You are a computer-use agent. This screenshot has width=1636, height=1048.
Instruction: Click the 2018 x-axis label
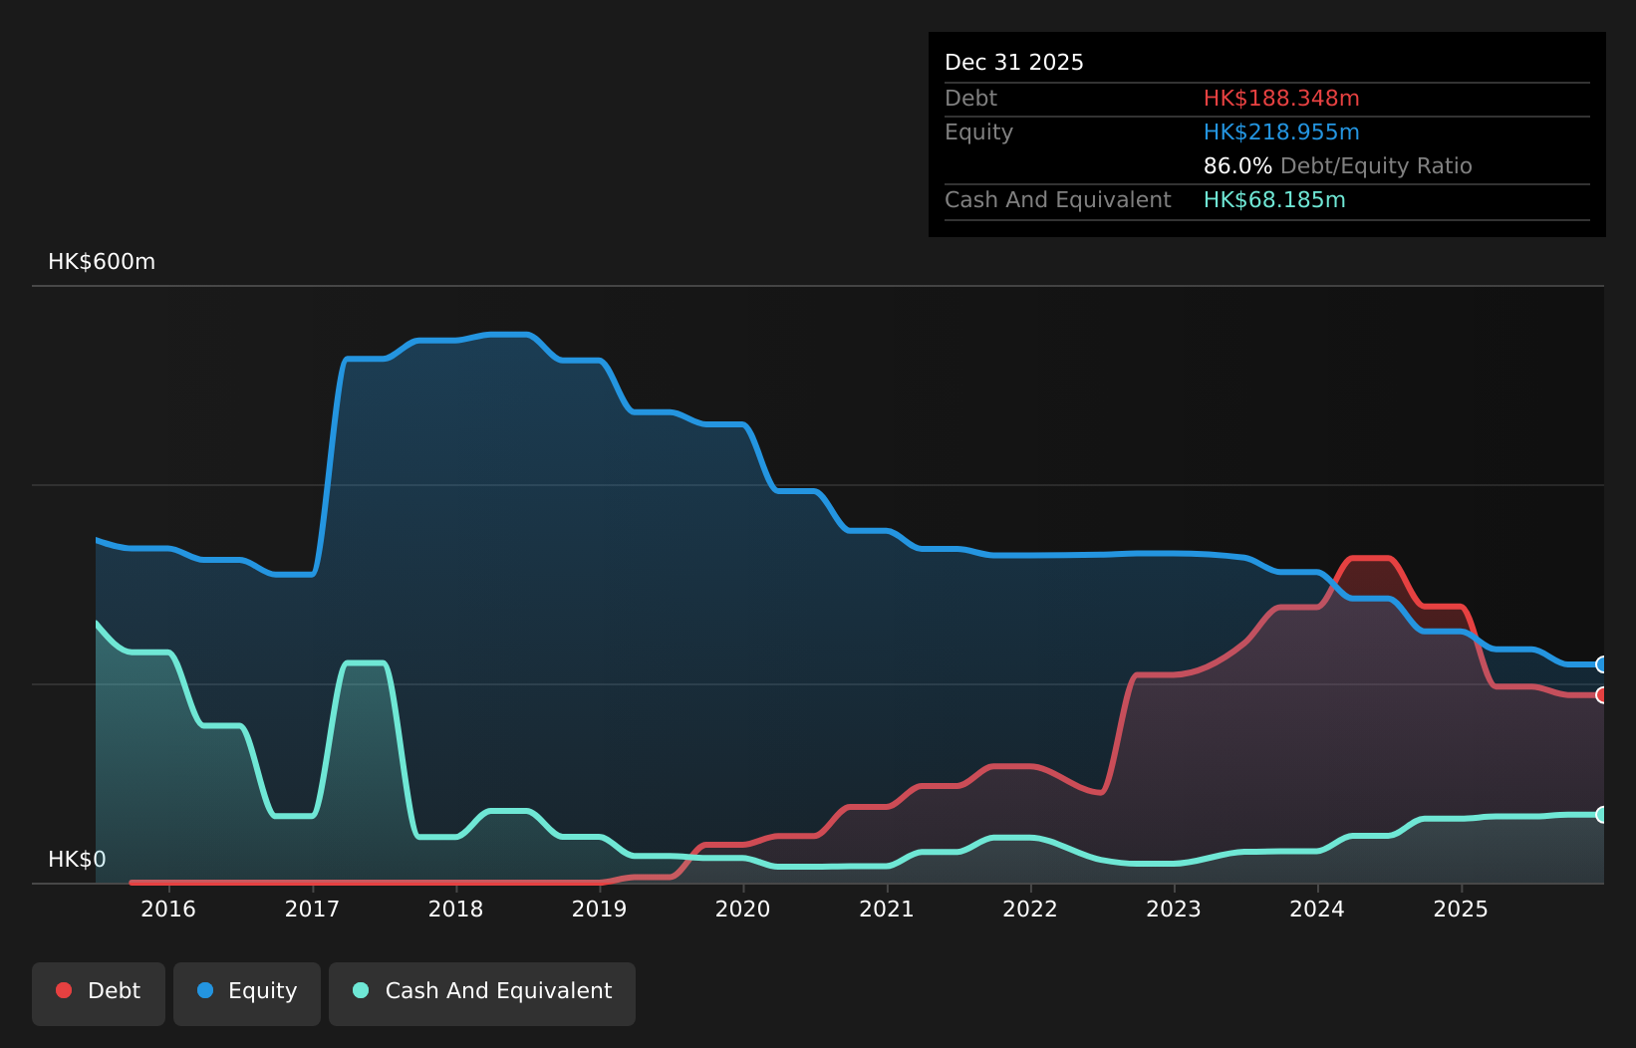455,909
